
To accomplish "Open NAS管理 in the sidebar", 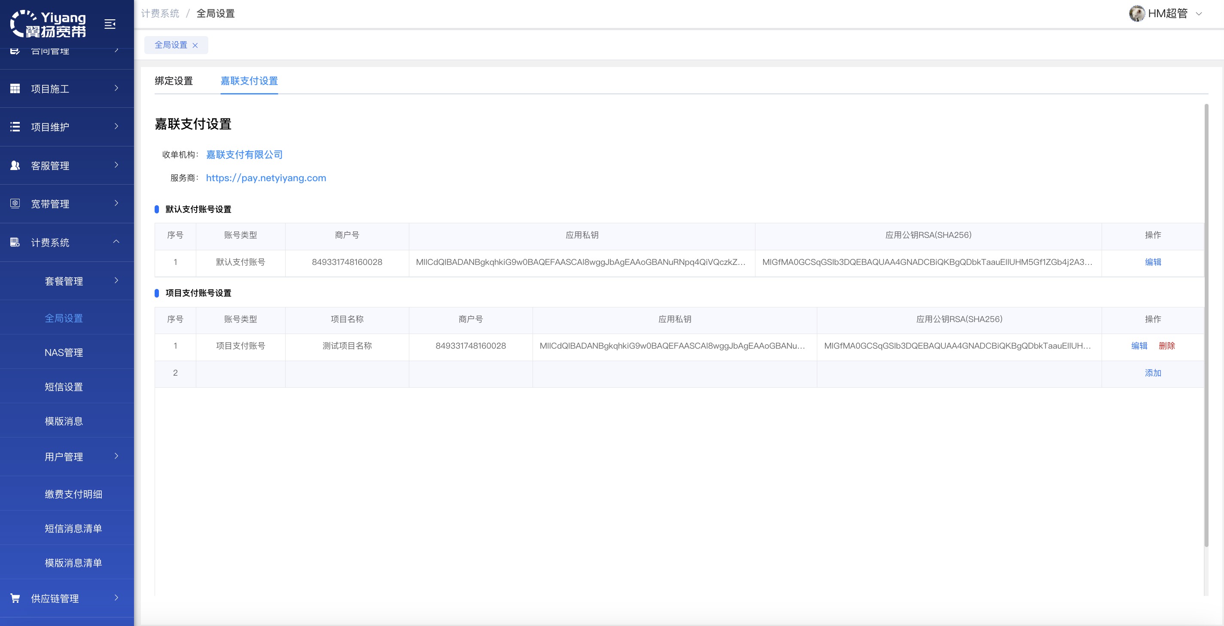I will (x=64, y=352).
